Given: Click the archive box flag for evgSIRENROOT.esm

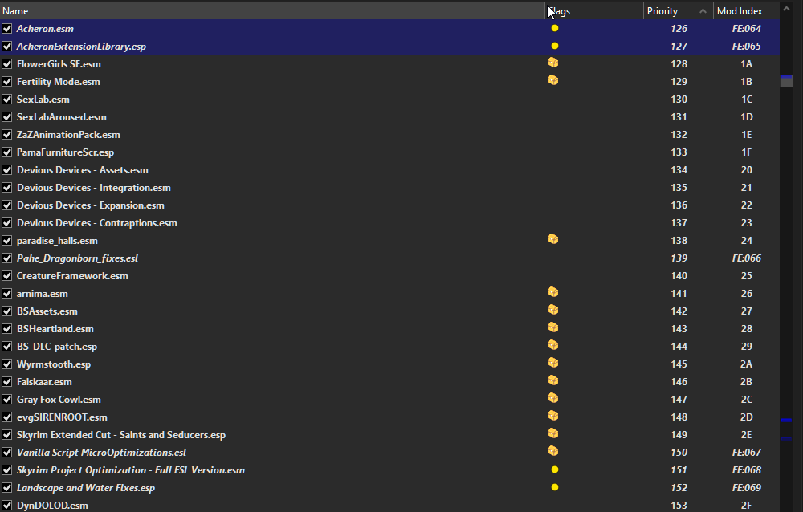Looking at the screenshot, I should 553,415.
